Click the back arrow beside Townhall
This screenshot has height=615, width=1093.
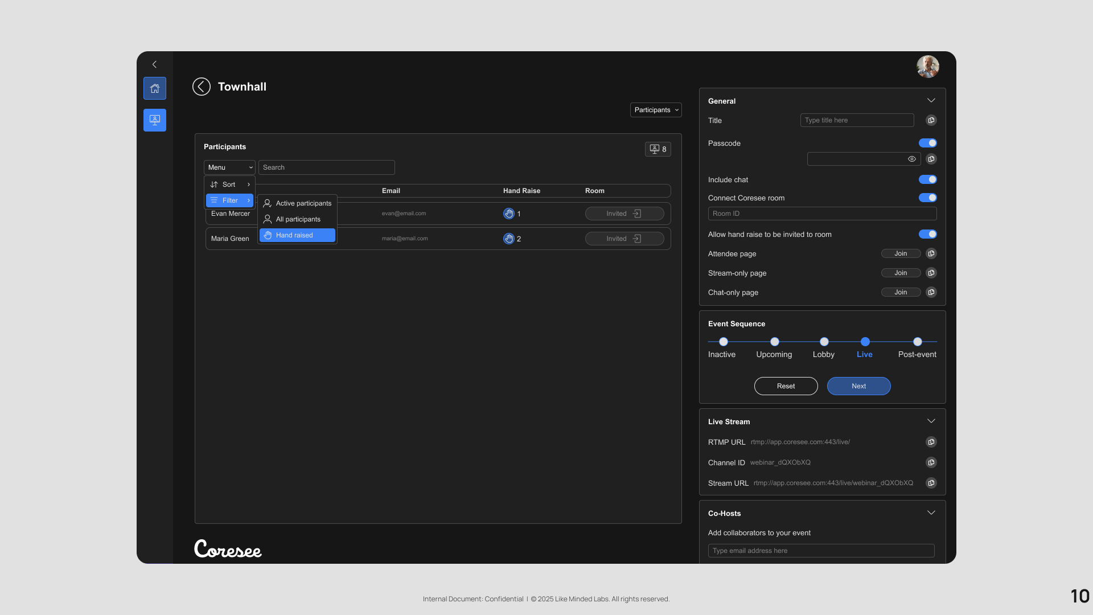click(x=202, y=87)
